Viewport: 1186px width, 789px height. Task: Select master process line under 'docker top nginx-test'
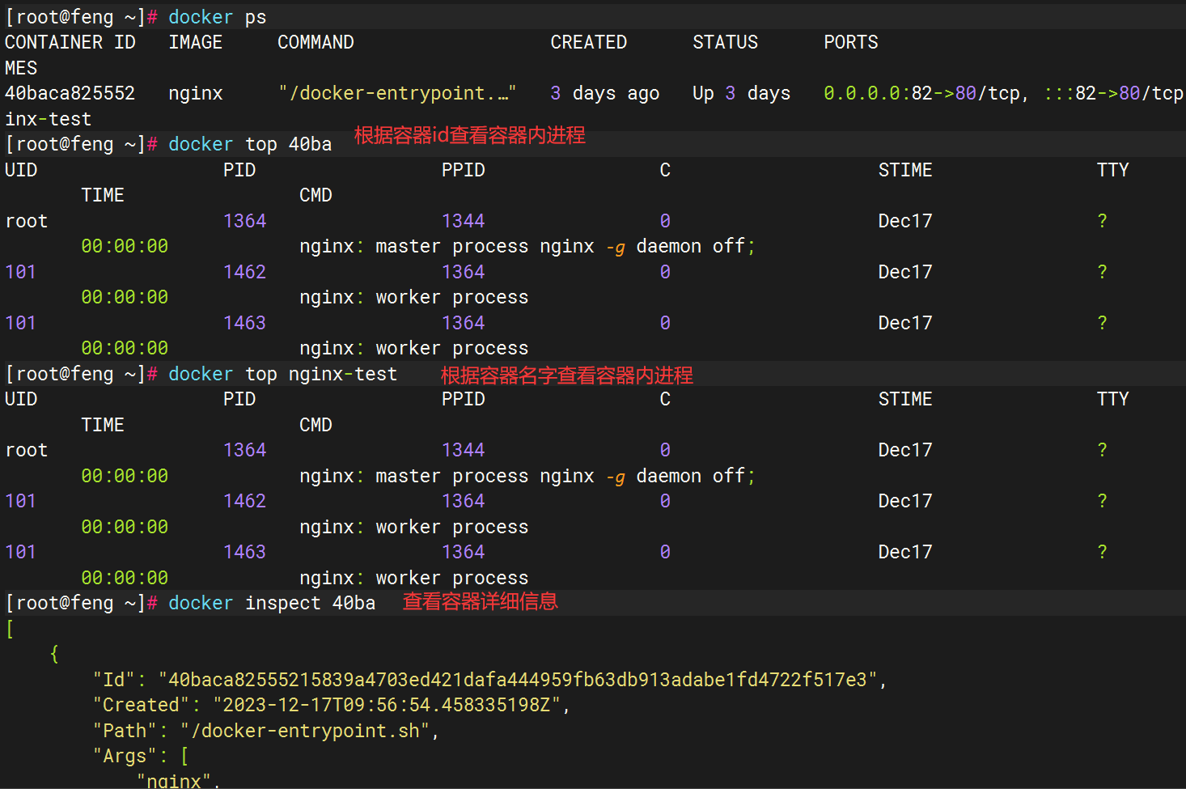coord(527,476)
